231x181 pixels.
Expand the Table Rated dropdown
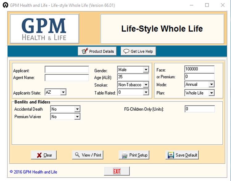(x=146, y=92)
